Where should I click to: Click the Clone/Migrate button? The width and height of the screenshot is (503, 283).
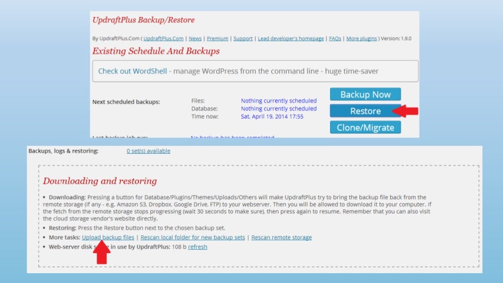pos(365,127)
